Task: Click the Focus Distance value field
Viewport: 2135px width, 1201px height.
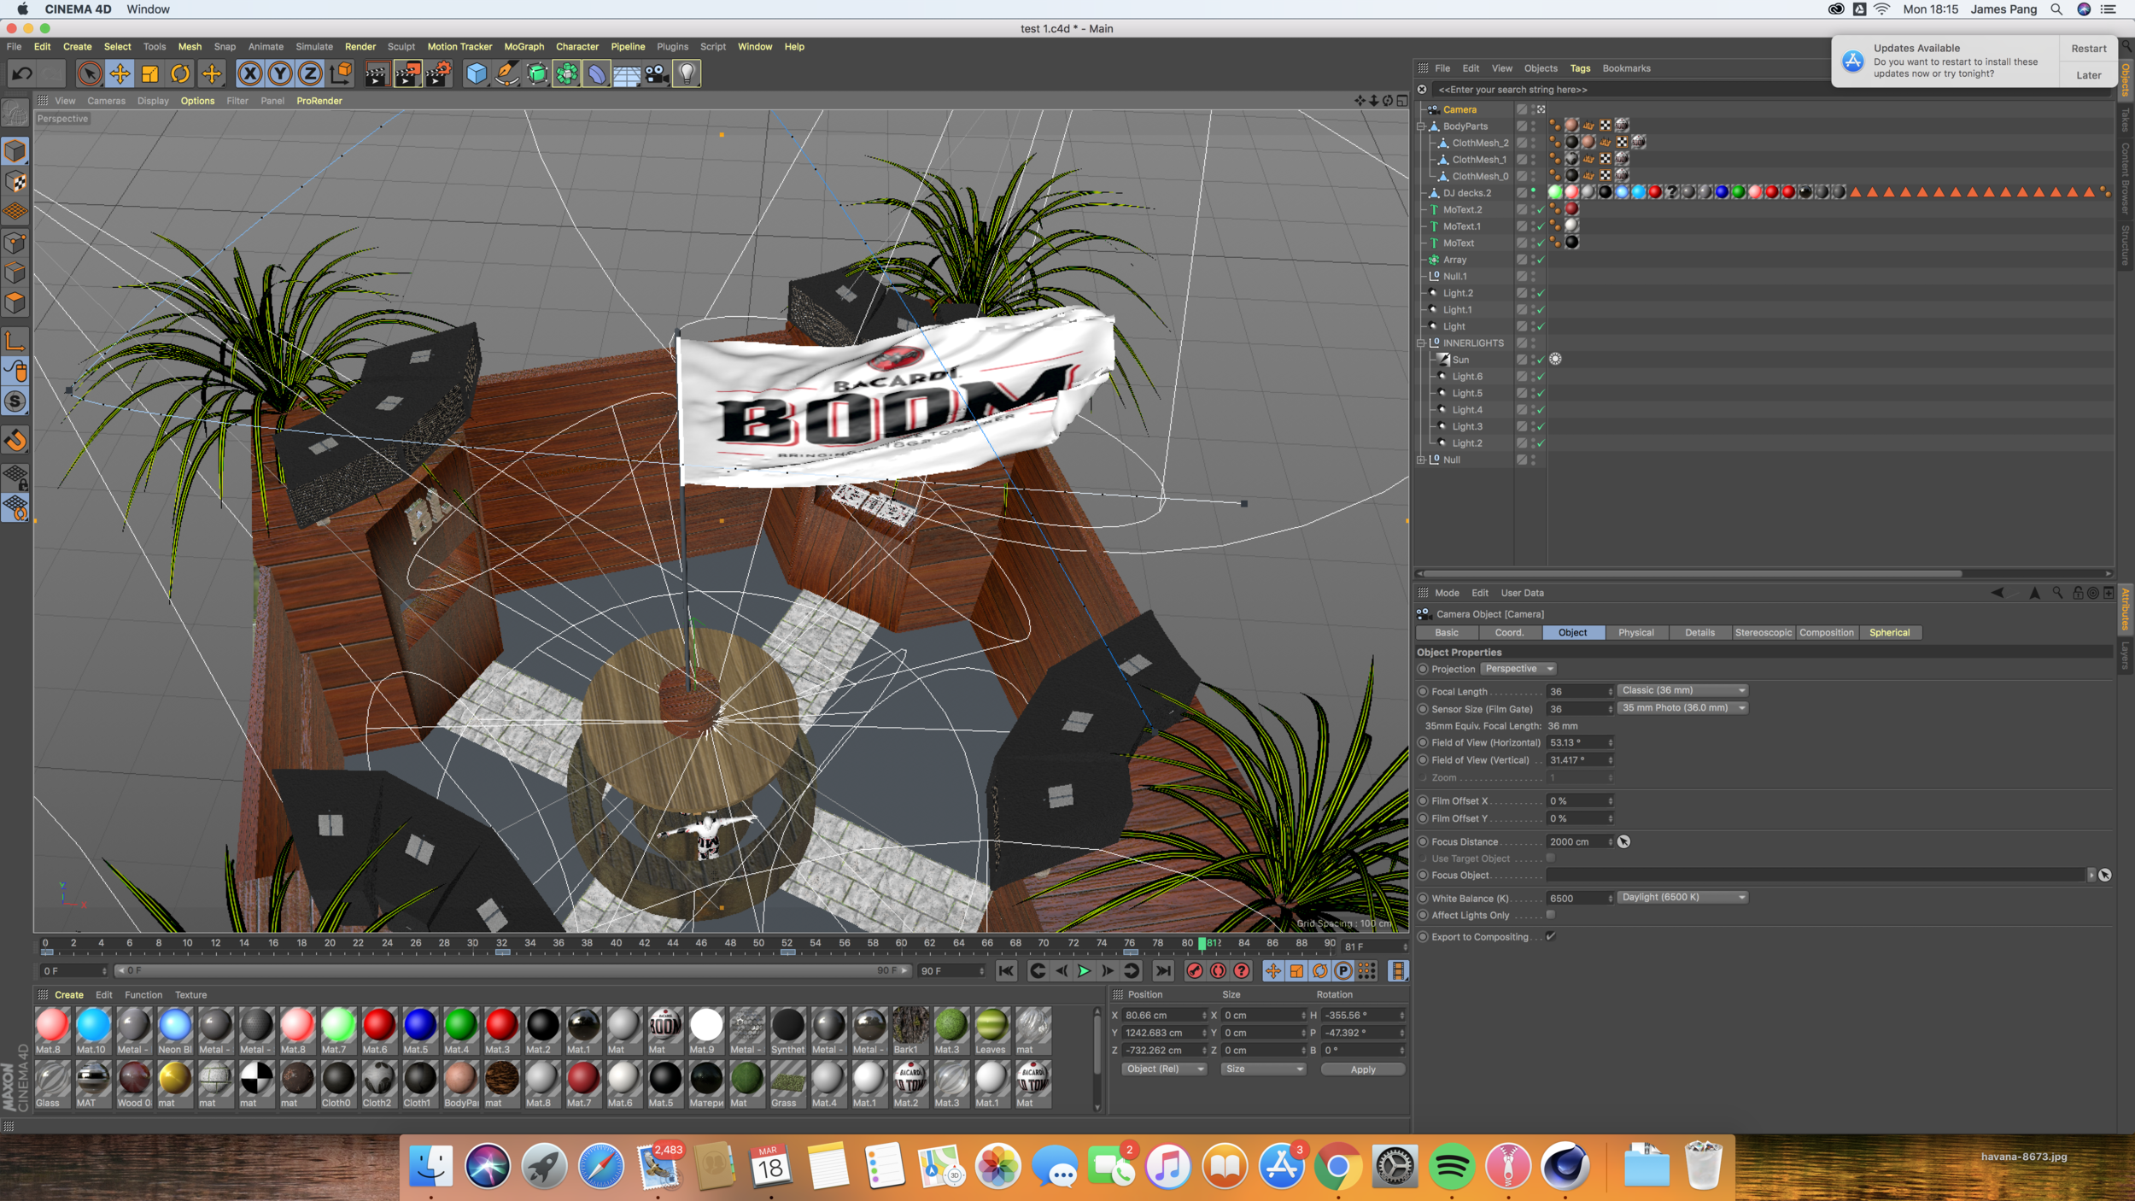Action: pyautogui.click(x=1580, y=842)
